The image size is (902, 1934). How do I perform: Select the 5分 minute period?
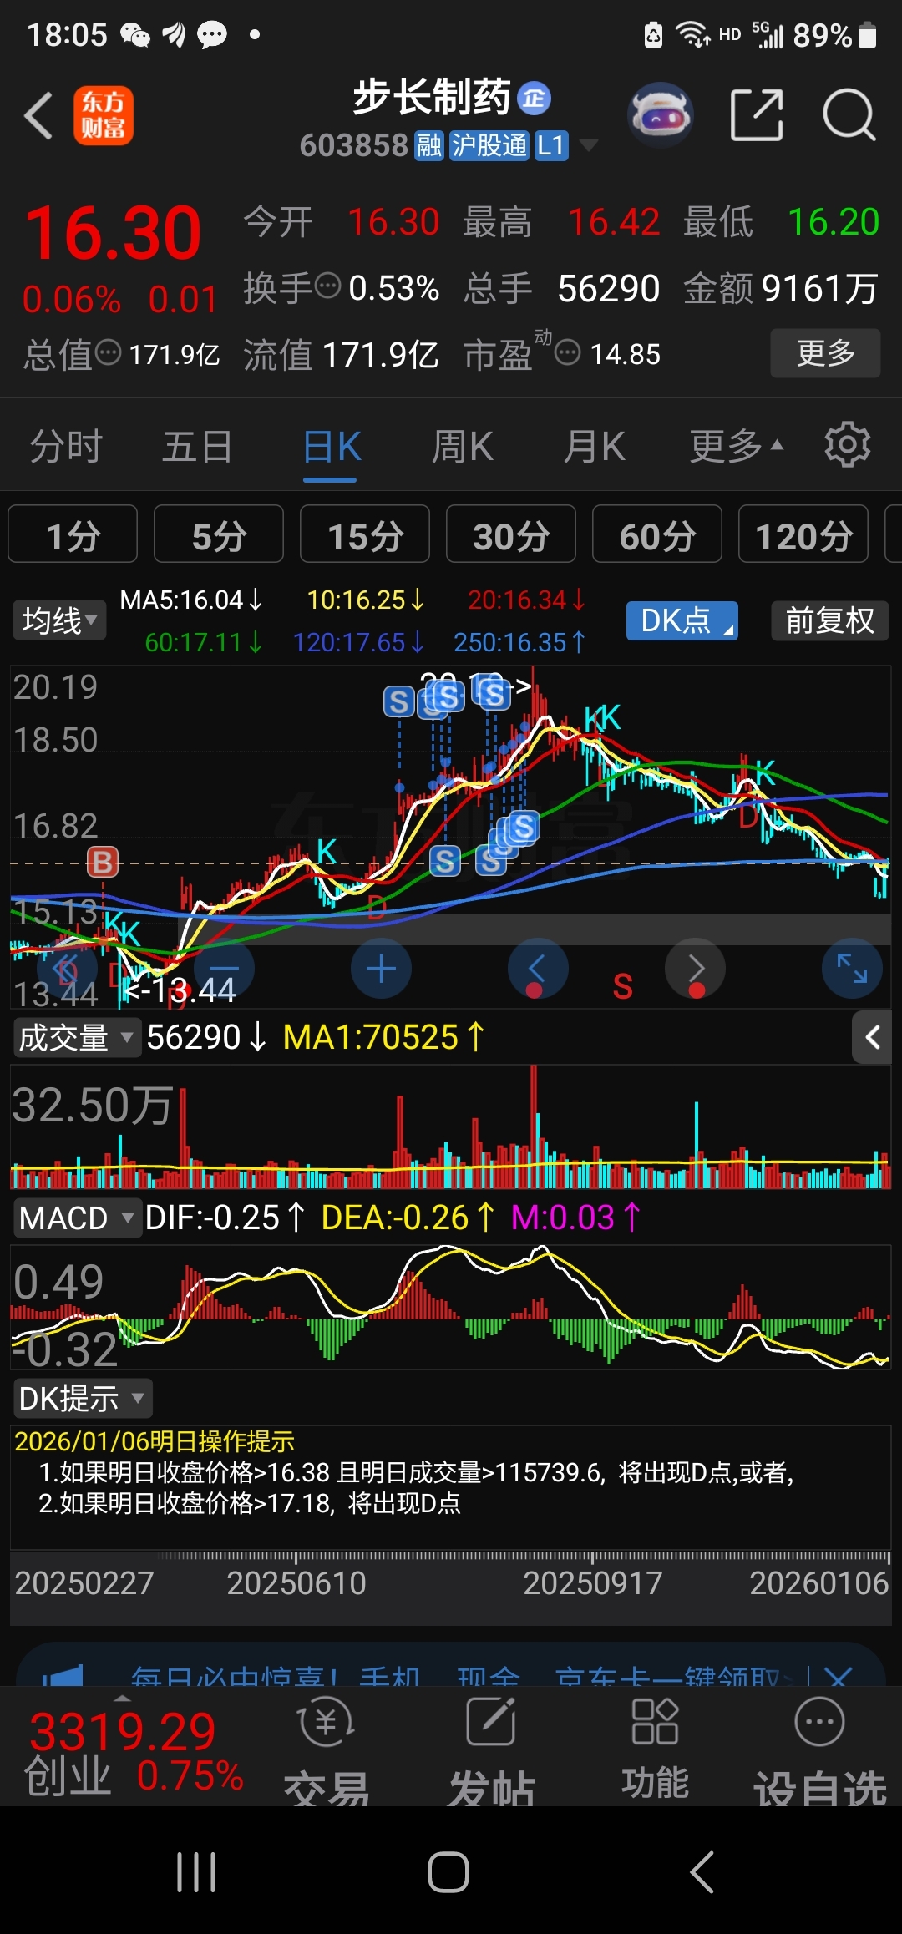point(219,534)
